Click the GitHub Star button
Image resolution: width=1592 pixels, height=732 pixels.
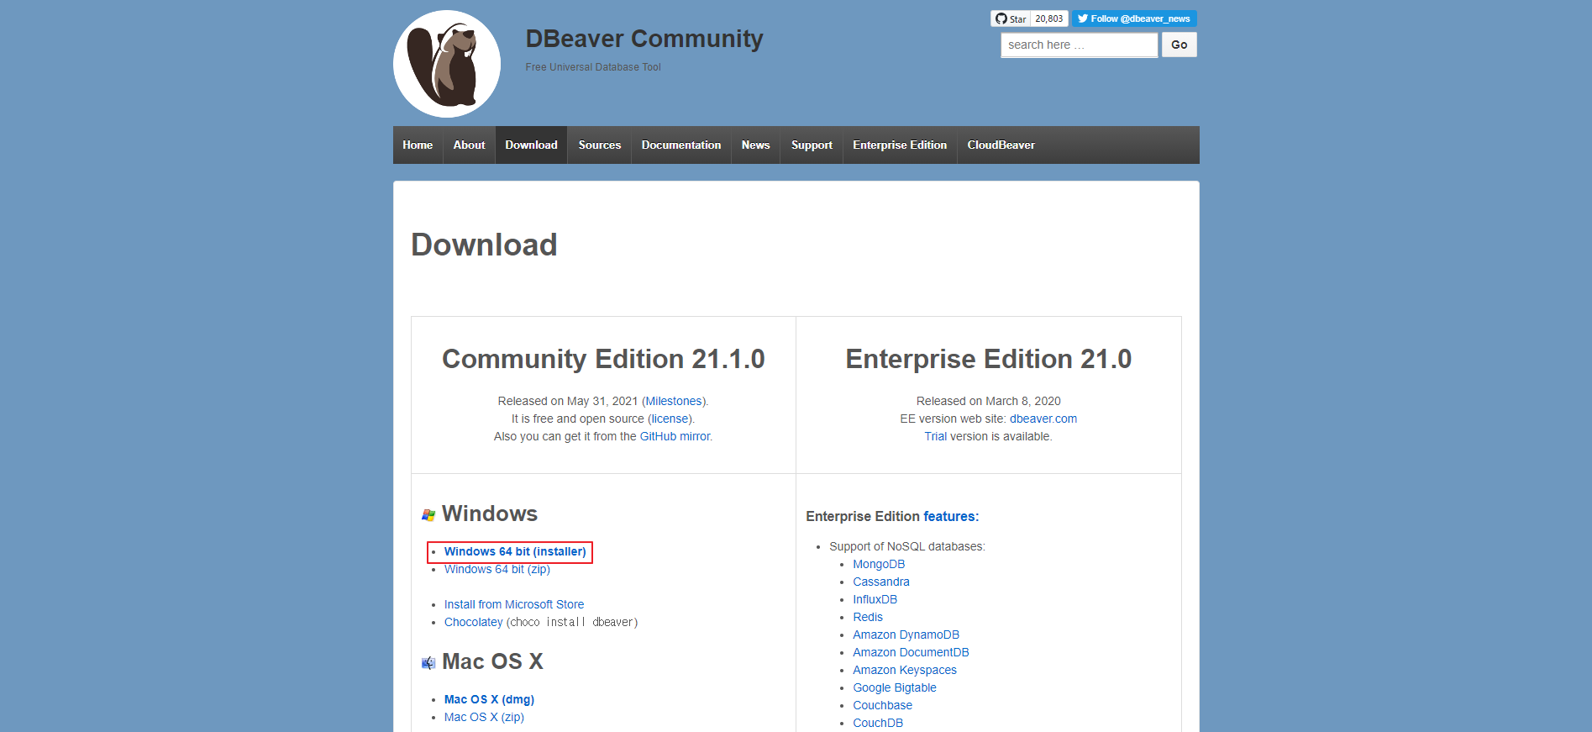pyautogui.click(x=1011, y=18)
